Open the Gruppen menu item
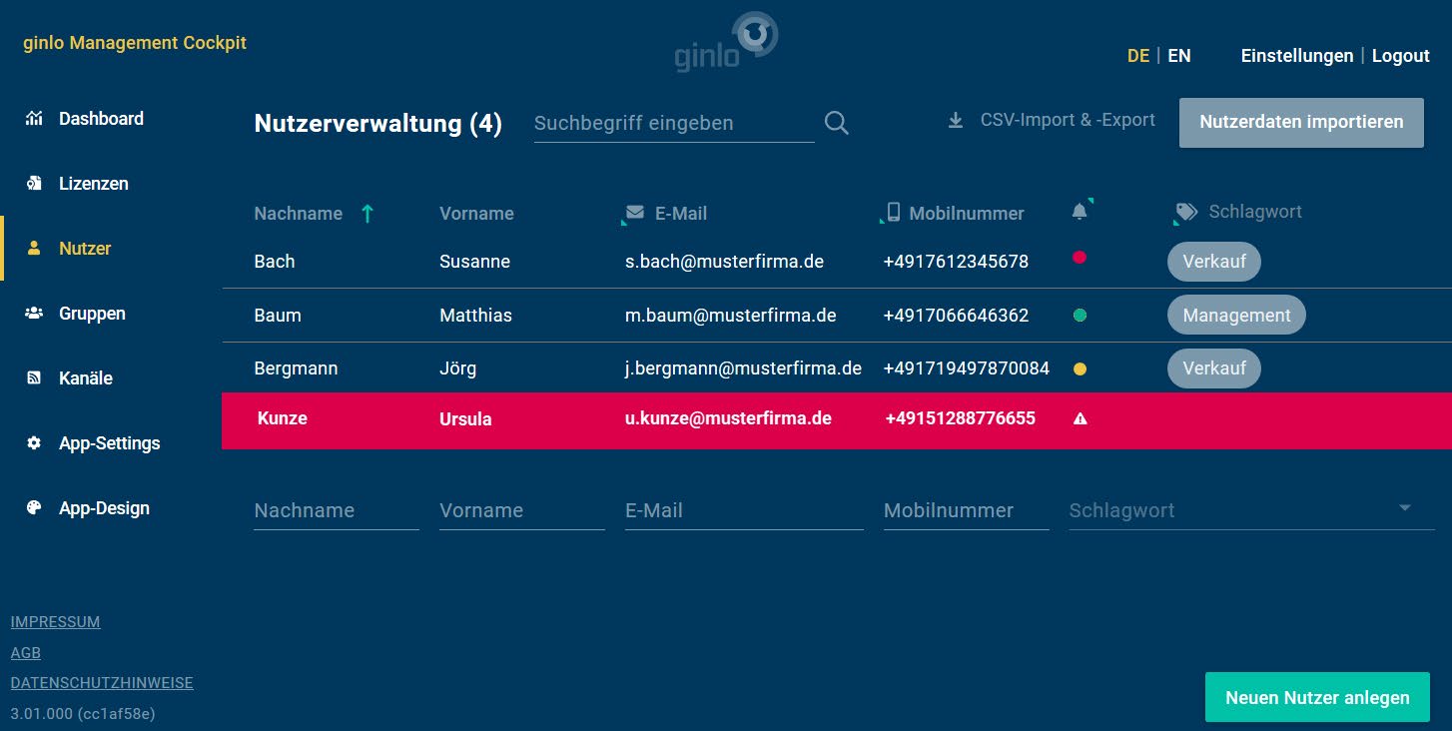Screen dimensions: 1452x731 tap(92, 314)
